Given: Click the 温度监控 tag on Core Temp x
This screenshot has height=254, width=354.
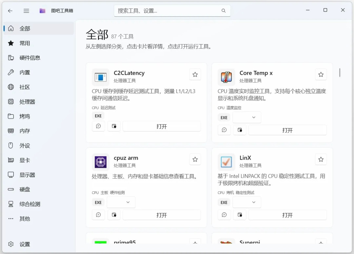Looking at the screenshot, I should (234, 108).
